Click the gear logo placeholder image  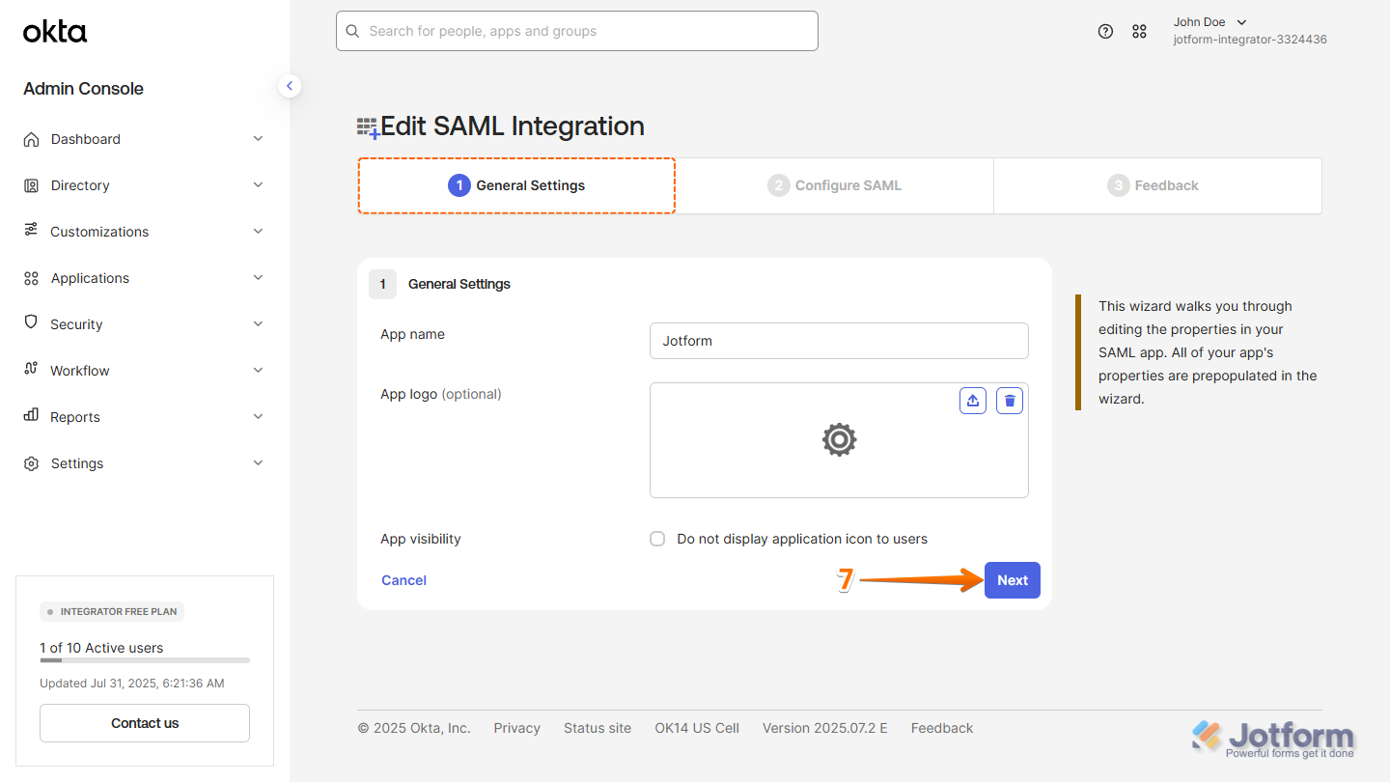(839, 440)
